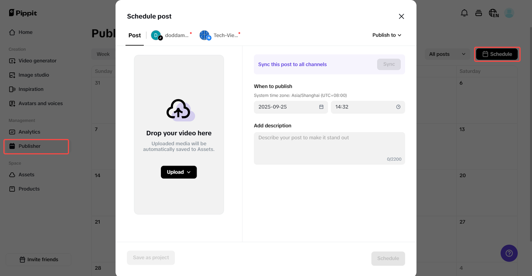Screen dimensions: 532x276
Task: Enable sync post to all channels
Action: [x=389, y=64]
